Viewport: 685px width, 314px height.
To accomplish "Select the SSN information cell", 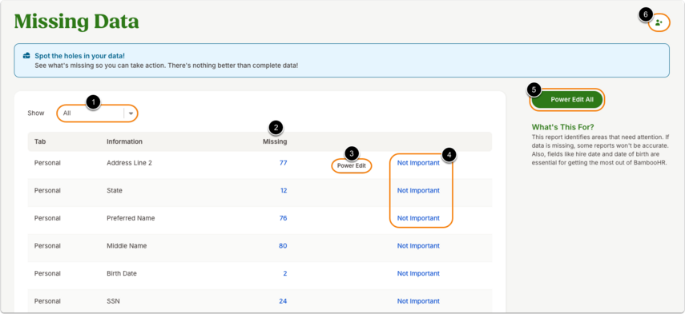I will (x=113, y=301).
